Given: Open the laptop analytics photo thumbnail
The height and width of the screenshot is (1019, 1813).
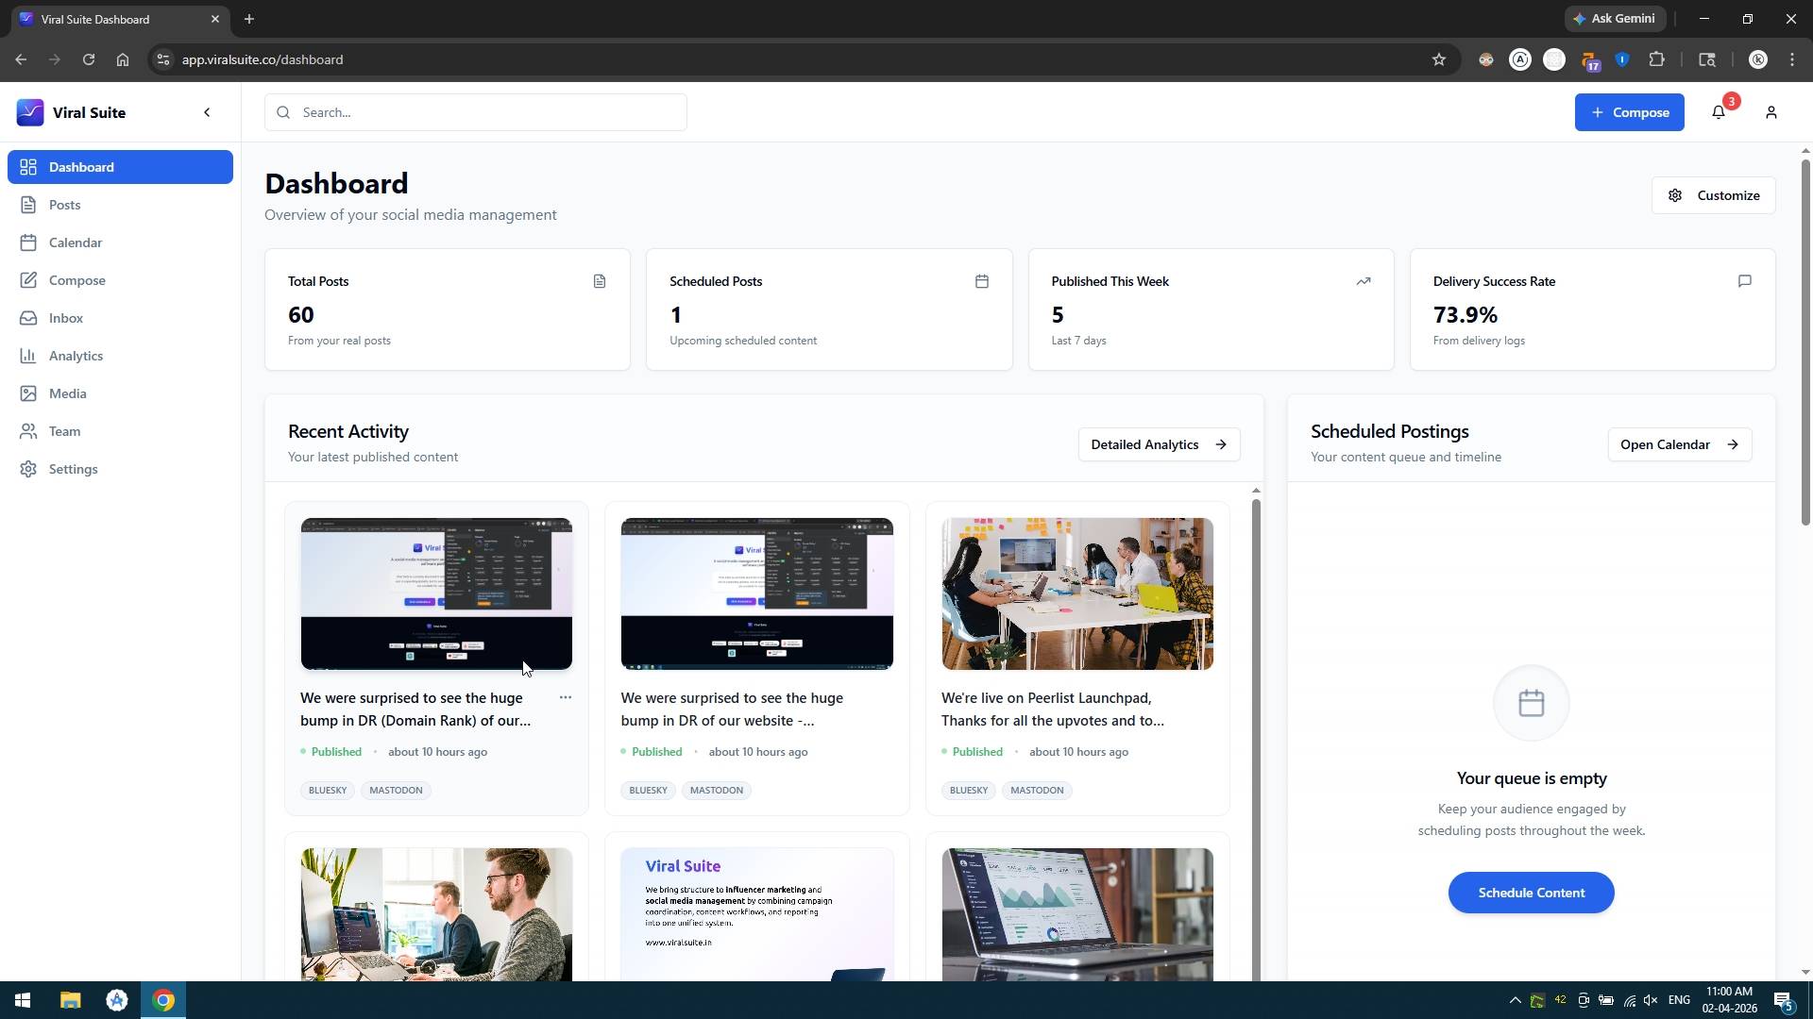Looking at the screenshot, I should (1077, 914).
